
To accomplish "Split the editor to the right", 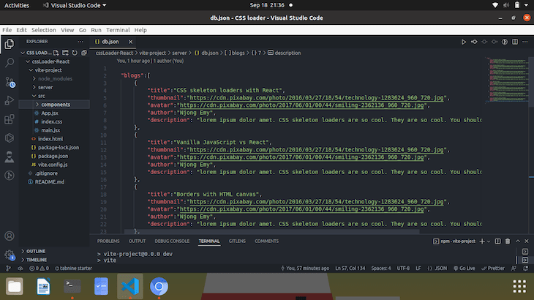I will click(x=515, y=42).
